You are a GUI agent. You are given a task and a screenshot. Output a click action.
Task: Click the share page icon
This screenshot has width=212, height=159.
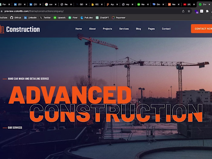tap(183, 11)
